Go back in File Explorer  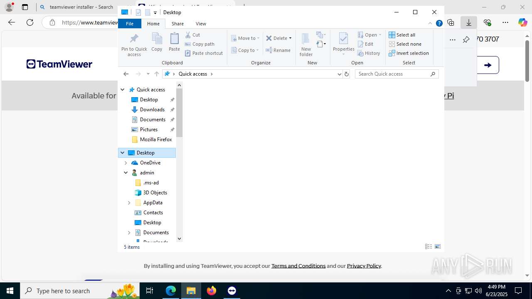(126, 74)
